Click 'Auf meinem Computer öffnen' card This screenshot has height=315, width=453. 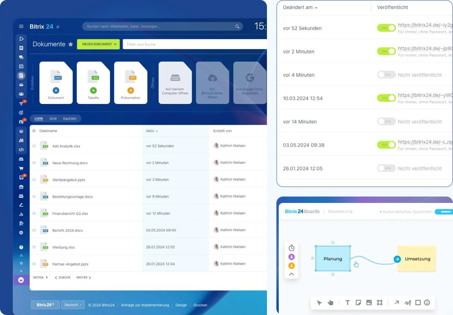[175, 83]
